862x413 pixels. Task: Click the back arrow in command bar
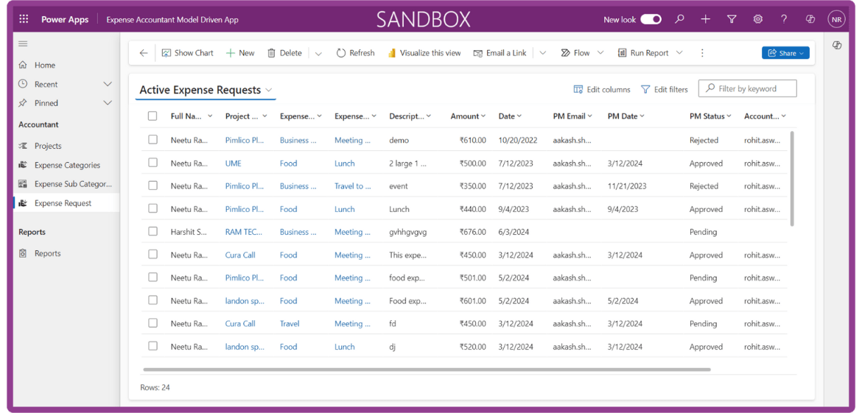(144, 53)
